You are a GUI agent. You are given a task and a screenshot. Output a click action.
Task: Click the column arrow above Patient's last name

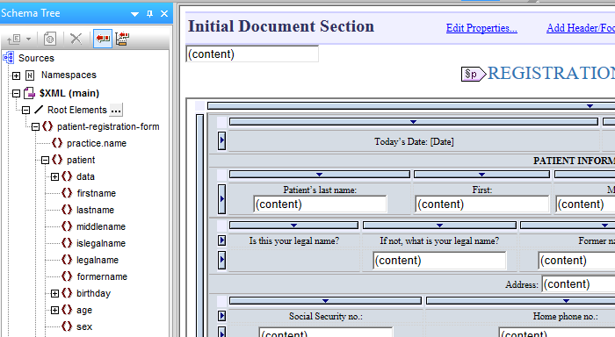tap(319, 175)
